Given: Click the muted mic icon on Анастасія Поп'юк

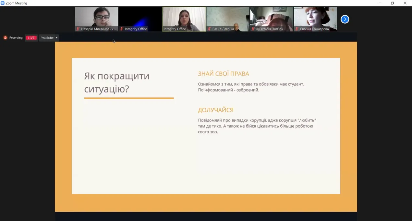Looking at the screenshot, I should point(253,29).
